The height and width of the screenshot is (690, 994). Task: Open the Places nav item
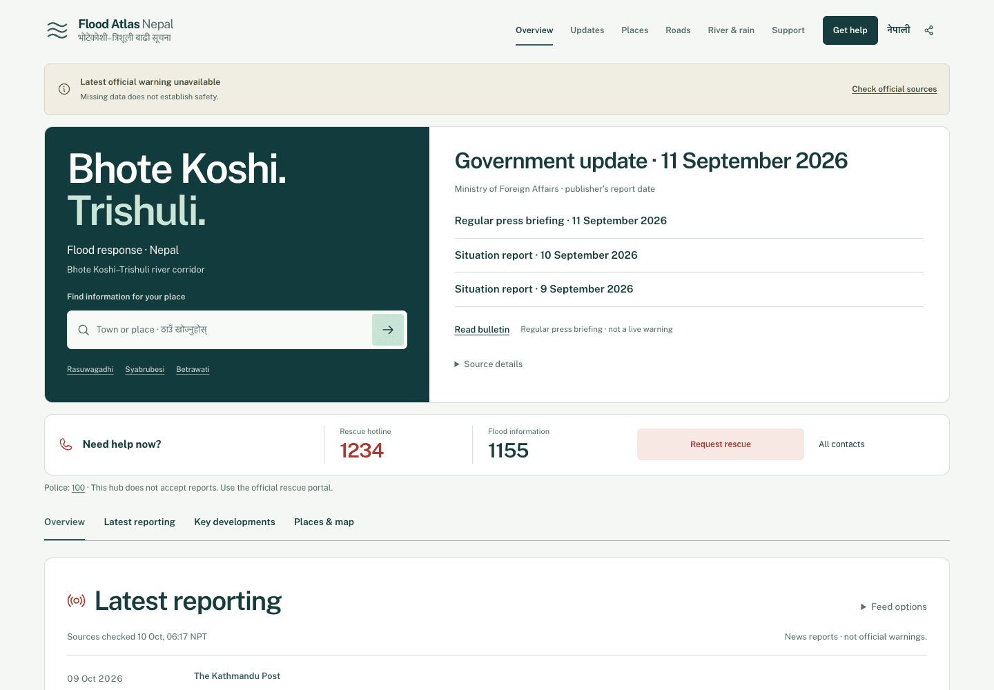point(635,30)
